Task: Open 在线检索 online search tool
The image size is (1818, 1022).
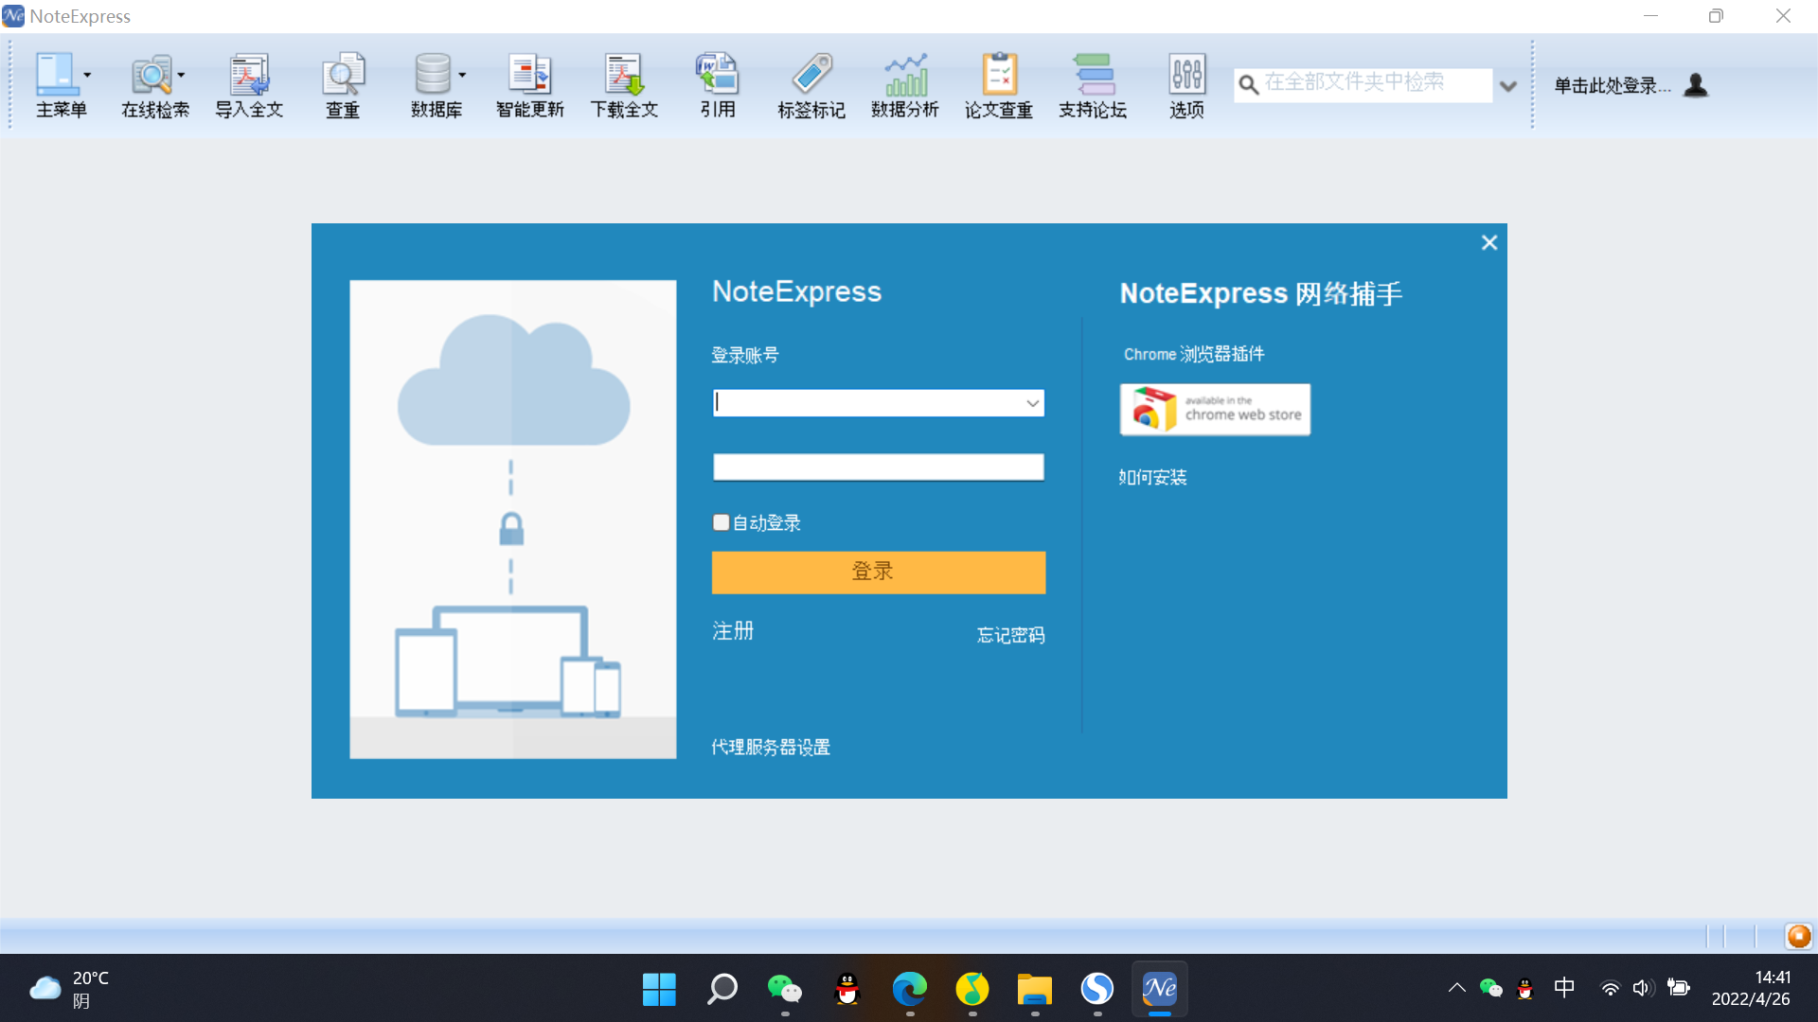Action: 154,86
